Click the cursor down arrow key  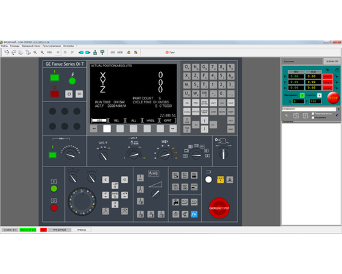(205, 129)
